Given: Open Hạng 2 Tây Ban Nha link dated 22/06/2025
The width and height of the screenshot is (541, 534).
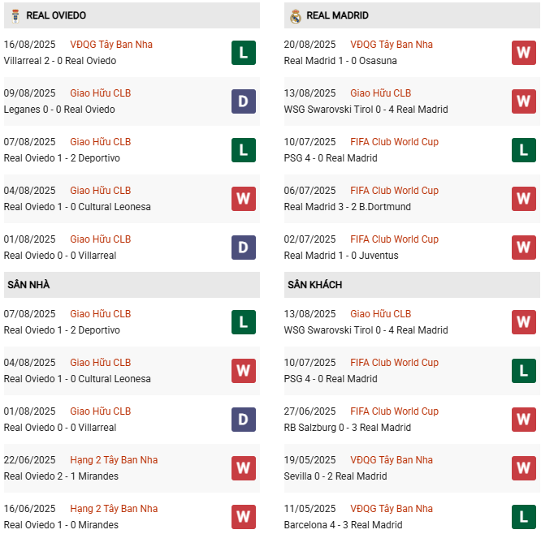Looking at the screenshot, I should 114,460.
